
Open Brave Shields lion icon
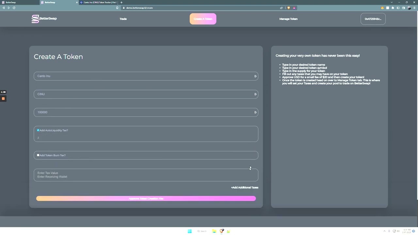click(x=288, y=8)
